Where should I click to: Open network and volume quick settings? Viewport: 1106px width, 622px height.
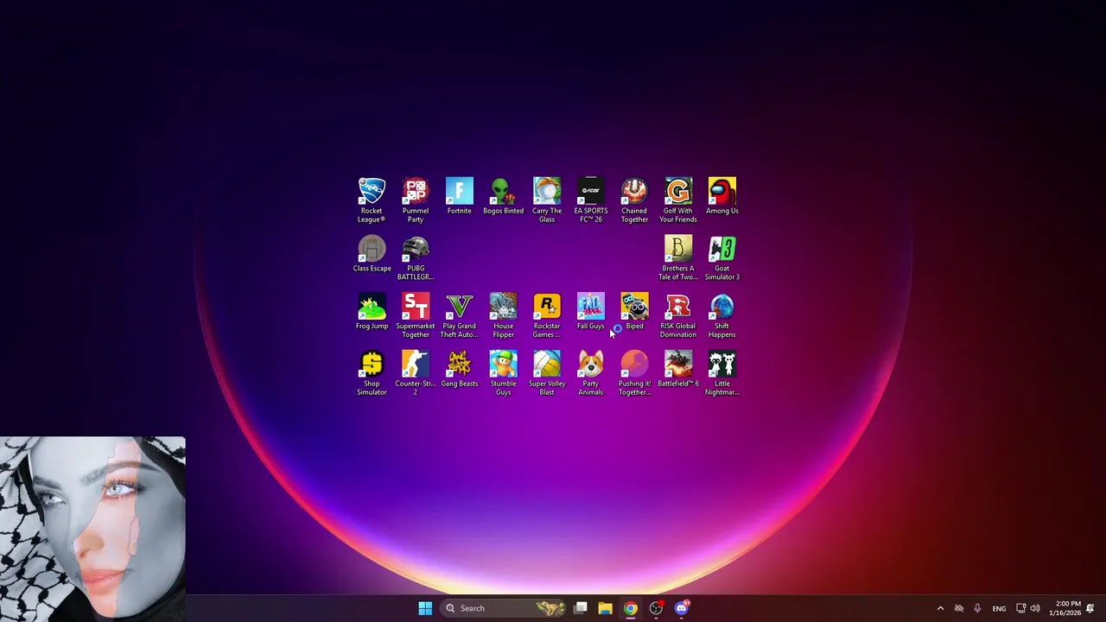tap(1027, 608)
